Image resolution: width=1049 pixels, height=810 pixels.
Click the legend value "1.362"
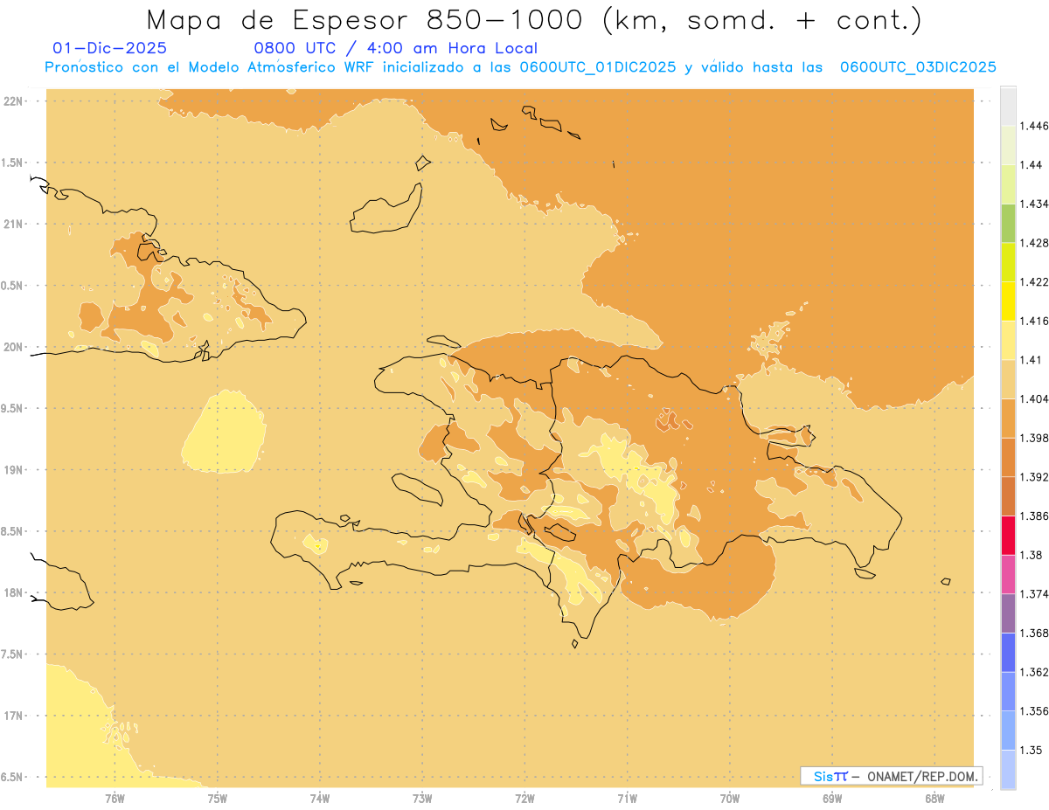1034,672
